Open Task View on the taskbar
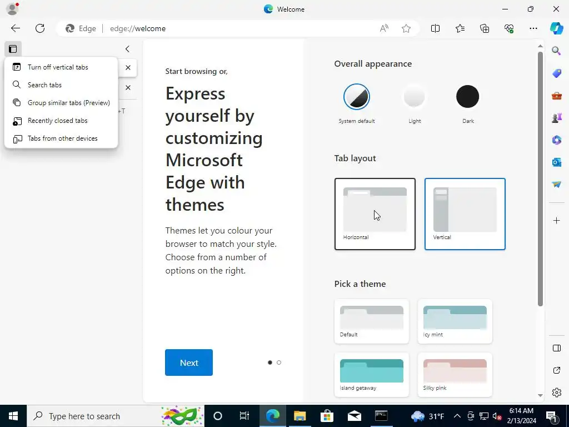Screen dimensions: 569x427 pos(244,416)
